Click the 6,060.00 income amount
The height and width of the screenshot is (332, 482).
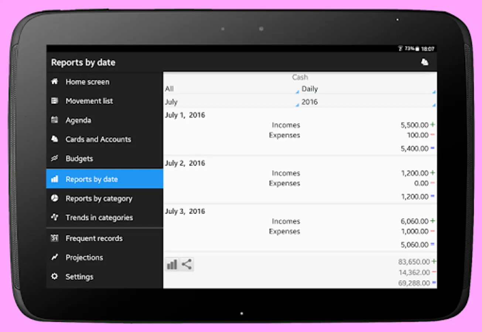click(414, 221)
